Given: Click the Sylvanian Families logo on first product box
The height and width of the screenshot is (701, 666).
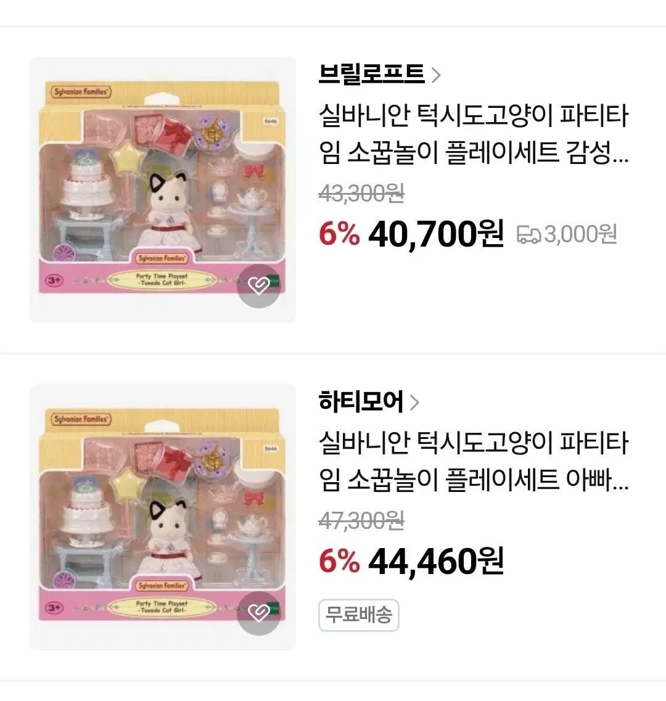Looking at the screenshot, I should coord(81,92).
